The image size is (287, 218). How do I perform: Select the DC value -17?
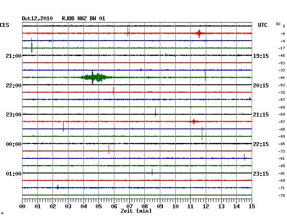coord(282,48)
